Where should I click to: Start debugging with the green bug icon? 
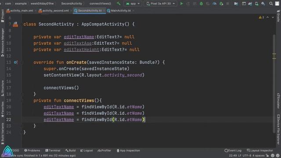(x=201, y=4)
